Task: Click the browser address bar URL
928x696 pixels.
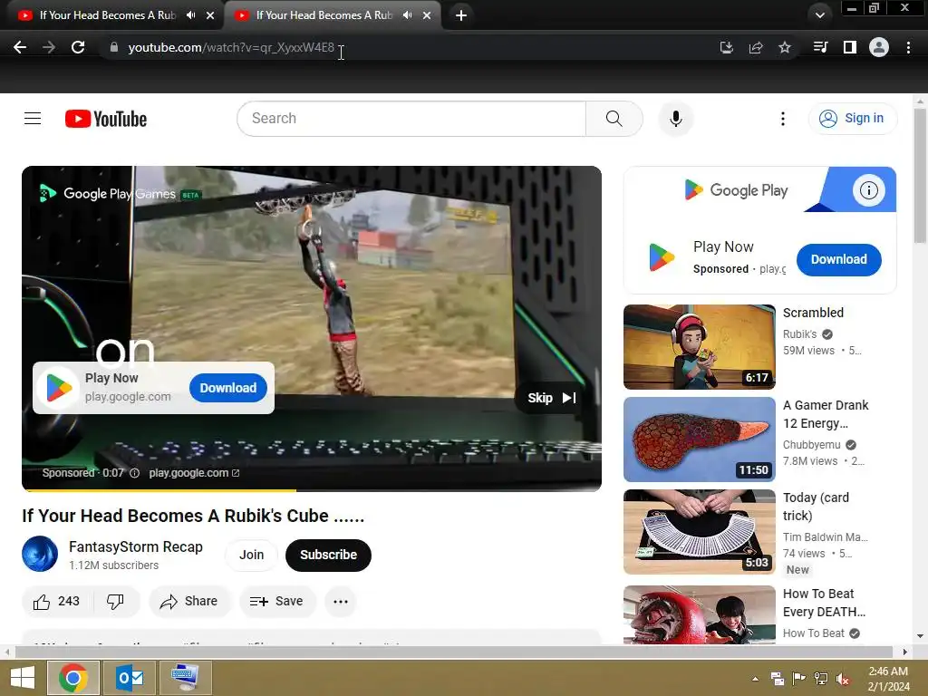Action: pos(231,47)
